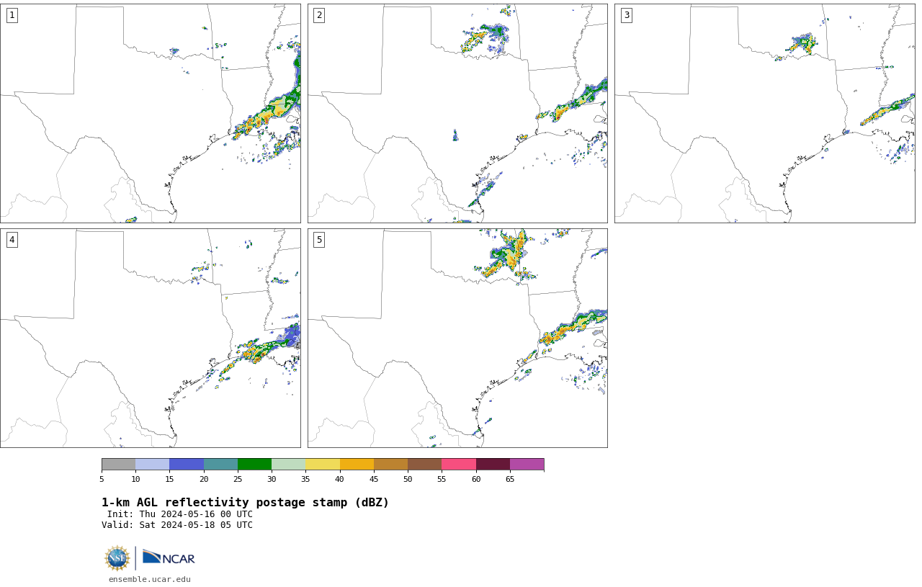The width and height of the screenshot is (922, 587).
Task: Click the member number 2 label
Action: tap(319, 15)
